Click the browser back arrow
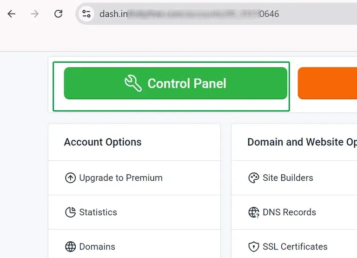 [12, 14]
